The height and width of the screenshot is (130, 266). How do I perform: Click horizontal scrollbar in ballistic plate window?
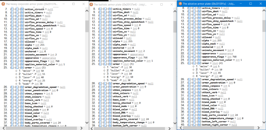point(128,128)
